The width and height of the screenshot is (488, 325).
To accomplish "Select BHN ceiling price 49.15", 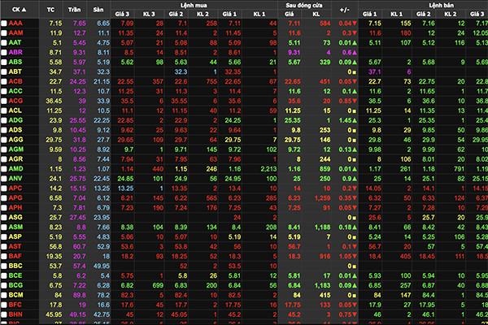I will pos(78,314).
